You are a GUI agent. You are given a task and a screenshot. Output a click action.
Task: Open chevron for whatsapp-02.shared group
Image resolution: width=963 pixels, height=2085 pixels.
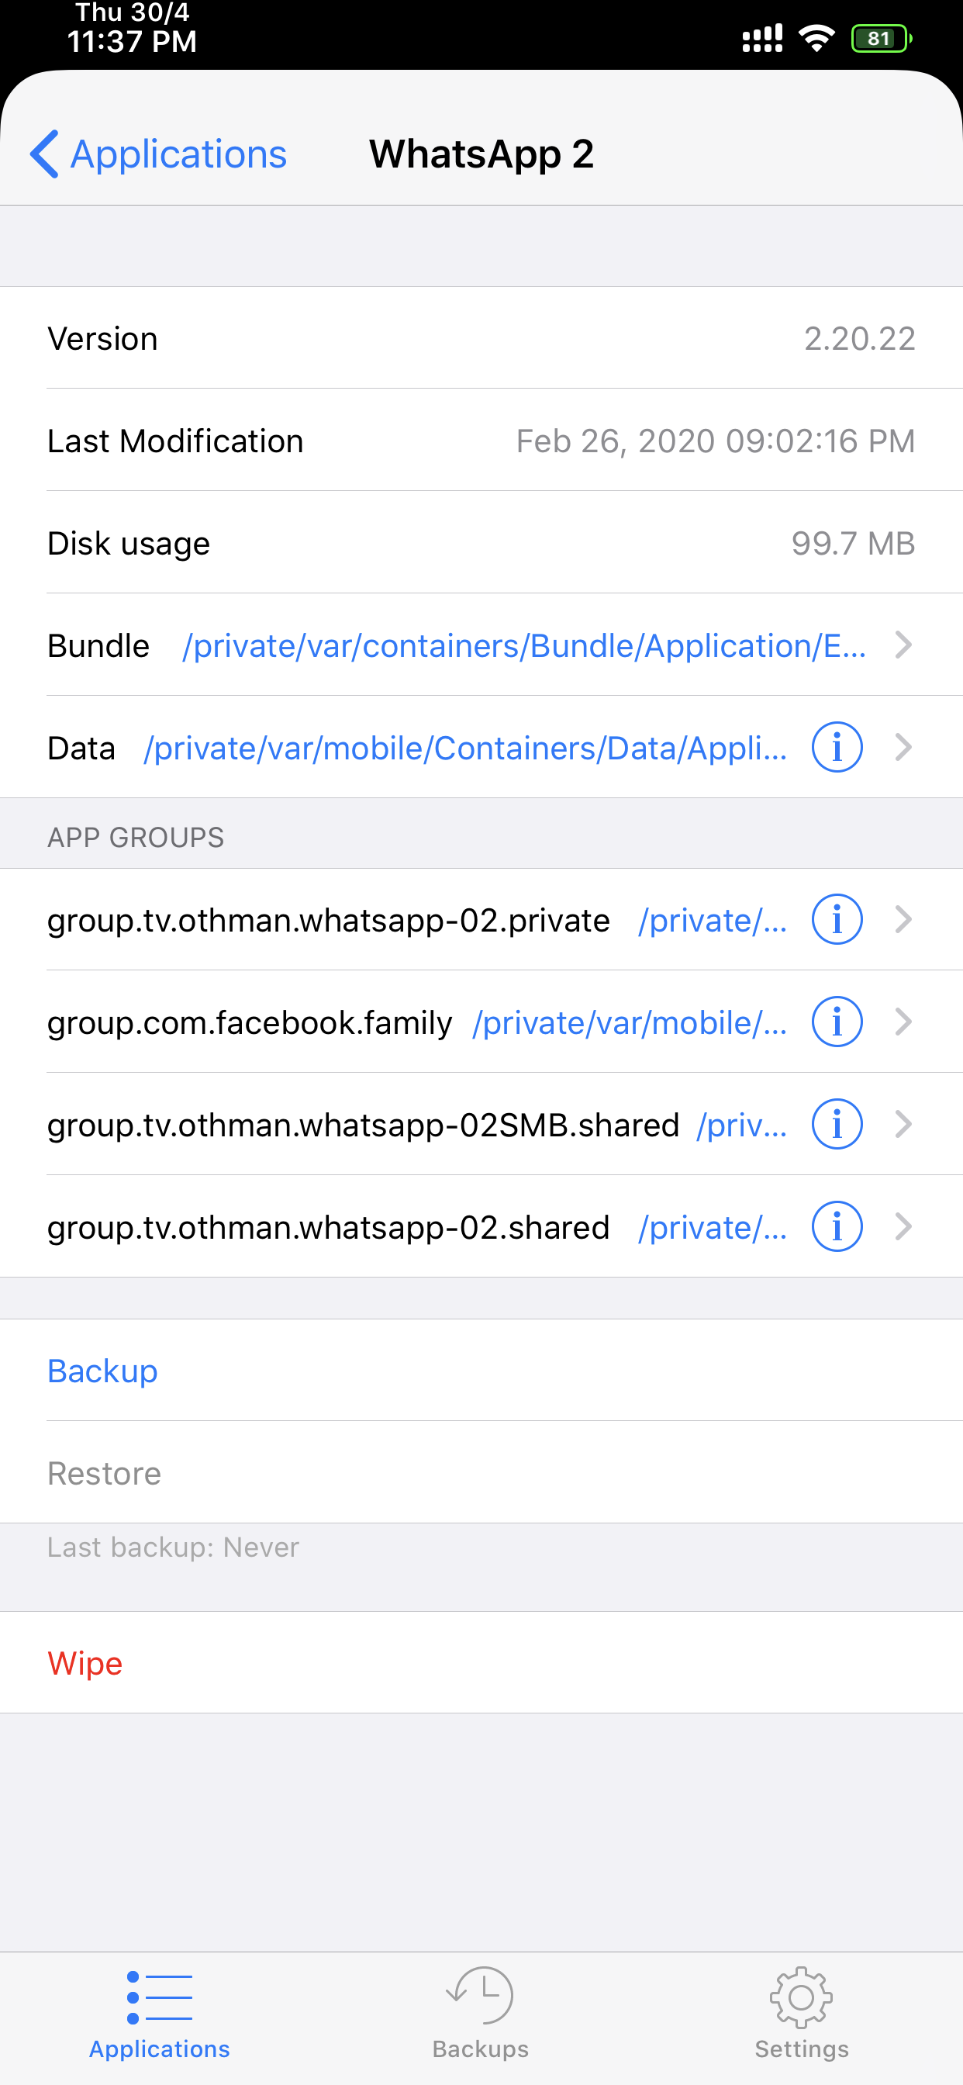pos(904,1226)
